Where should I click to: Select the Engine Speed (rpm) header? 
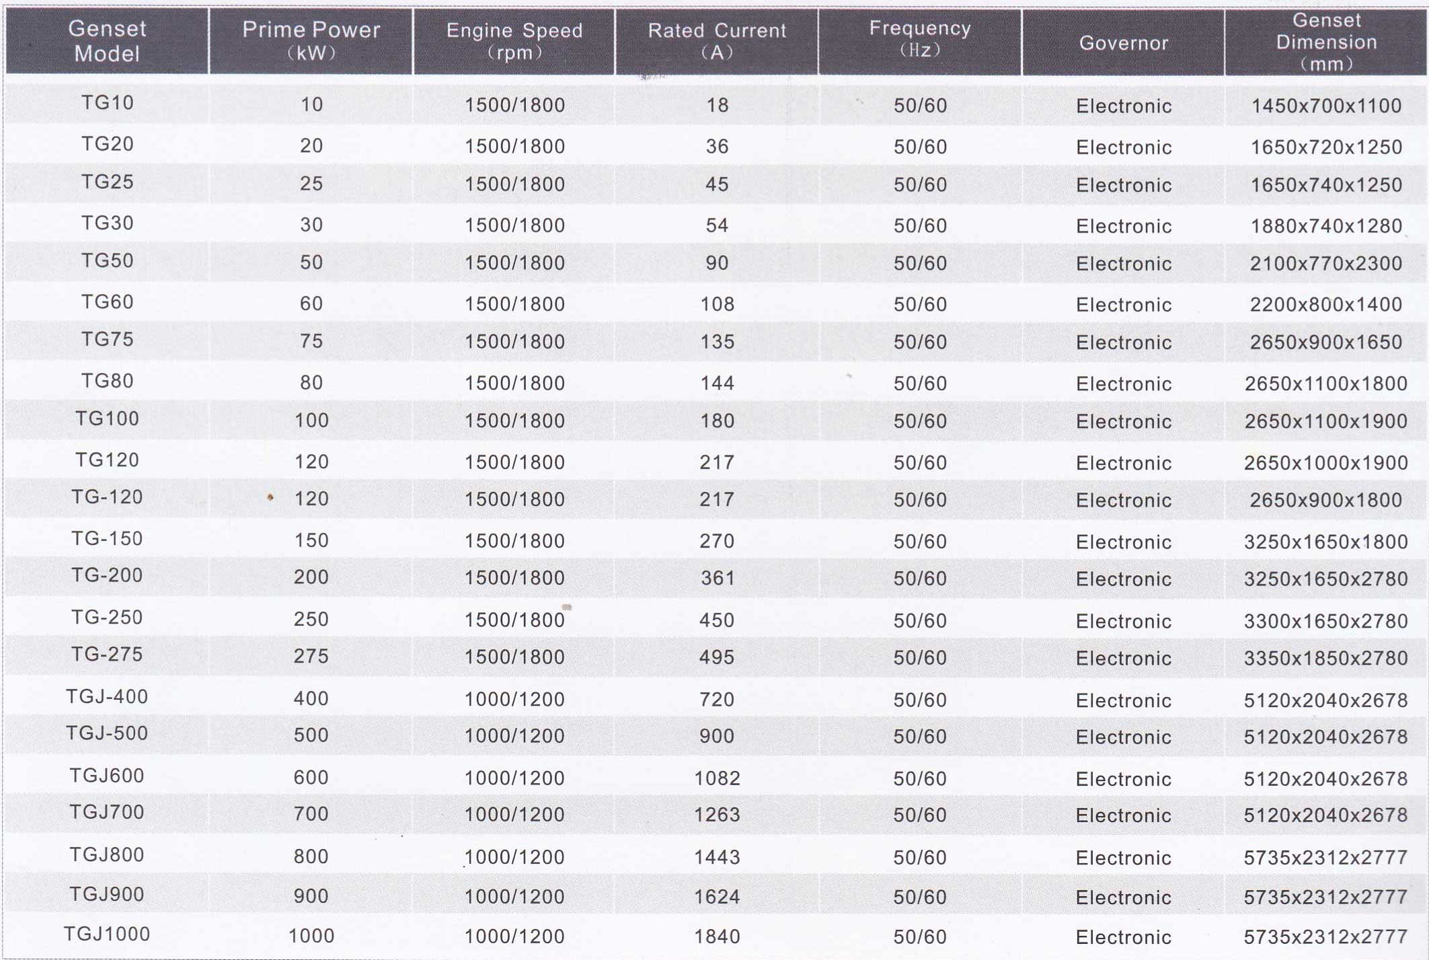pos(514,41)
